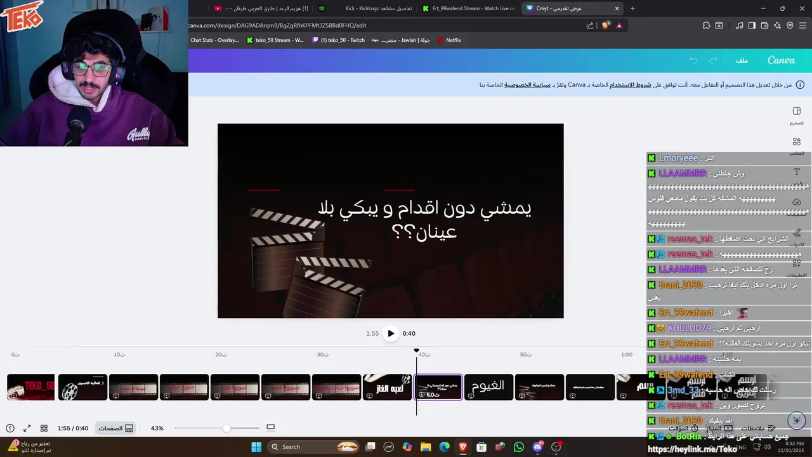Viewport: 812px width, 457px height.
Task: Open Microsoft Edge from the taskbar
Action: tap(444, 447)
